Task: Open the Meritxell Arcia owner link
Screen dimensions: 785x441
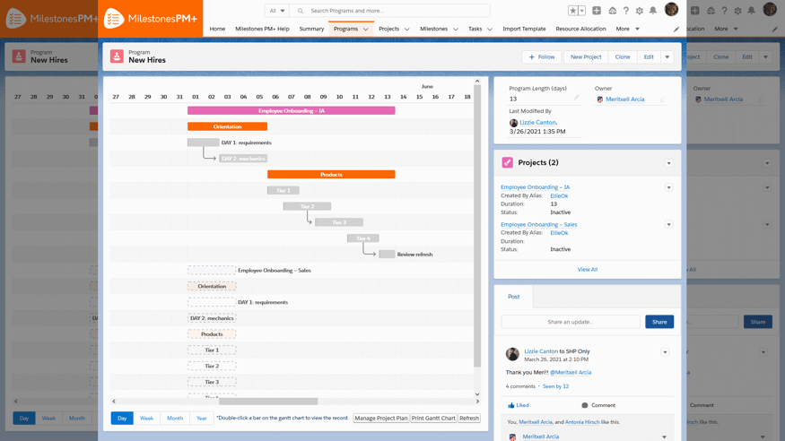Action: point(624,99)
